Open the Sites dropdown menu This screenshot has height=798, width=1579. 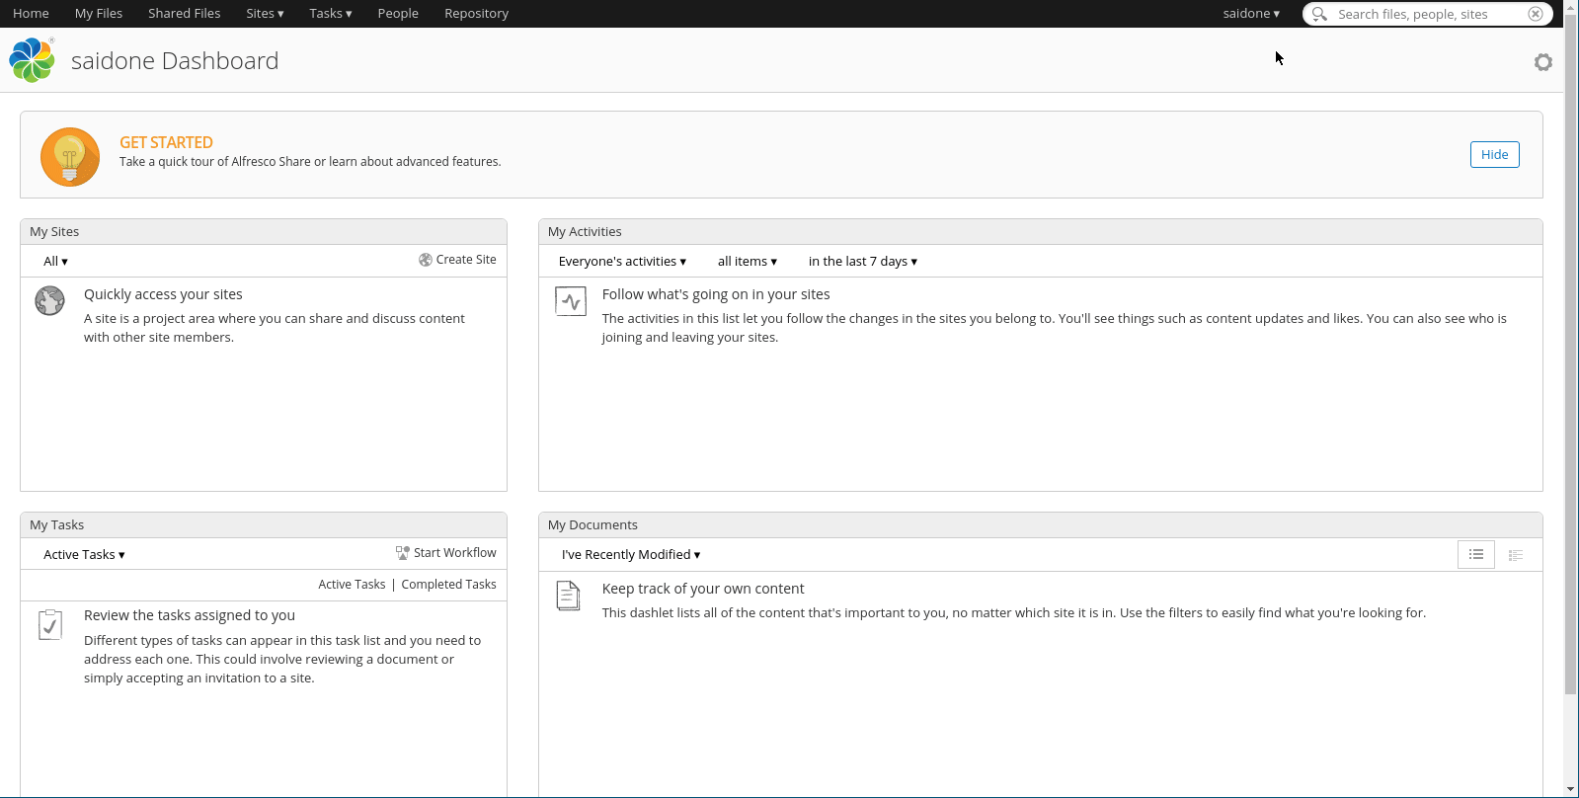[x=265, y=14]
